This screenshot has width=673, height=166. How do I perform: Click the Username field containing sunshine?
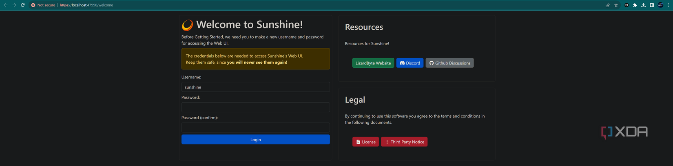point(255,87)
